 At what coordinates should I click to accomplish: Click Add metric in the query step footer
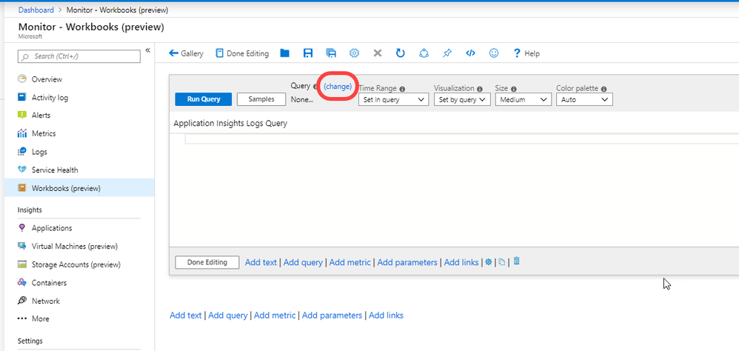pos(350,262)
